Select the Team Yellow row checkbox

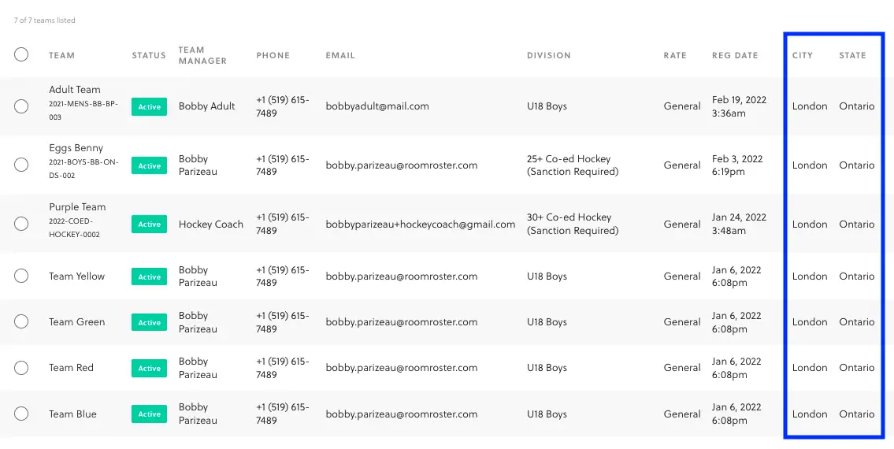pyautogui.click(x=21, y=276)
